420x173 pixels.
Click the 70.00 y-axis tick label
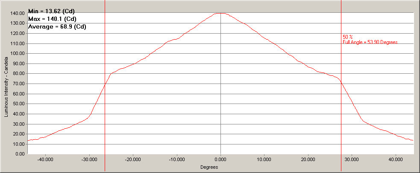20,84
